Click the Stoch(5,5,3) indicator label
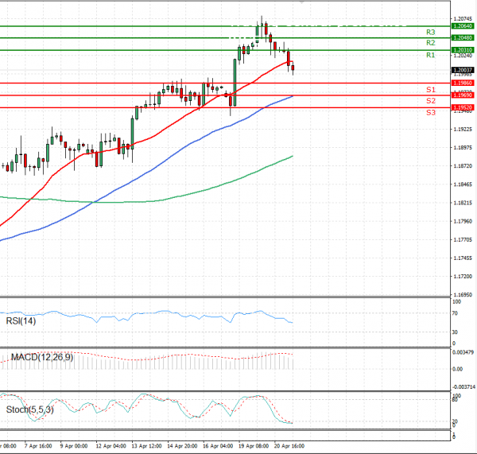The width and height of the screenshot is (477, 454). coord(30,409)
